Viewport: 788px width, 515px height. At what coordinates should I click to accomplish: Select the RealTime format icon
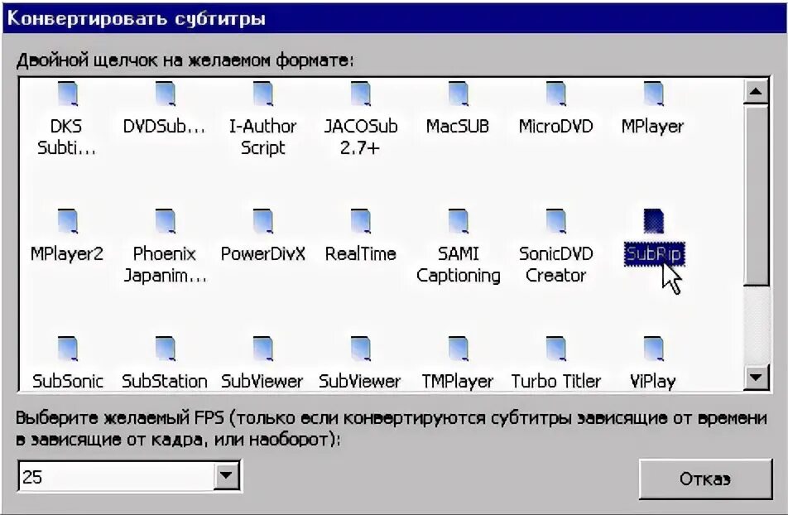(360, 221)
